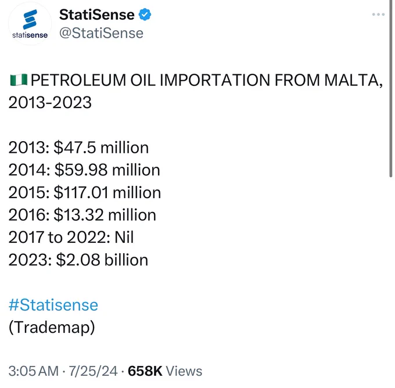Image resolution: width=395 pixels, height=388 pixels.
Task: Click the 7/25/24 post date
Action: point(93,371)
